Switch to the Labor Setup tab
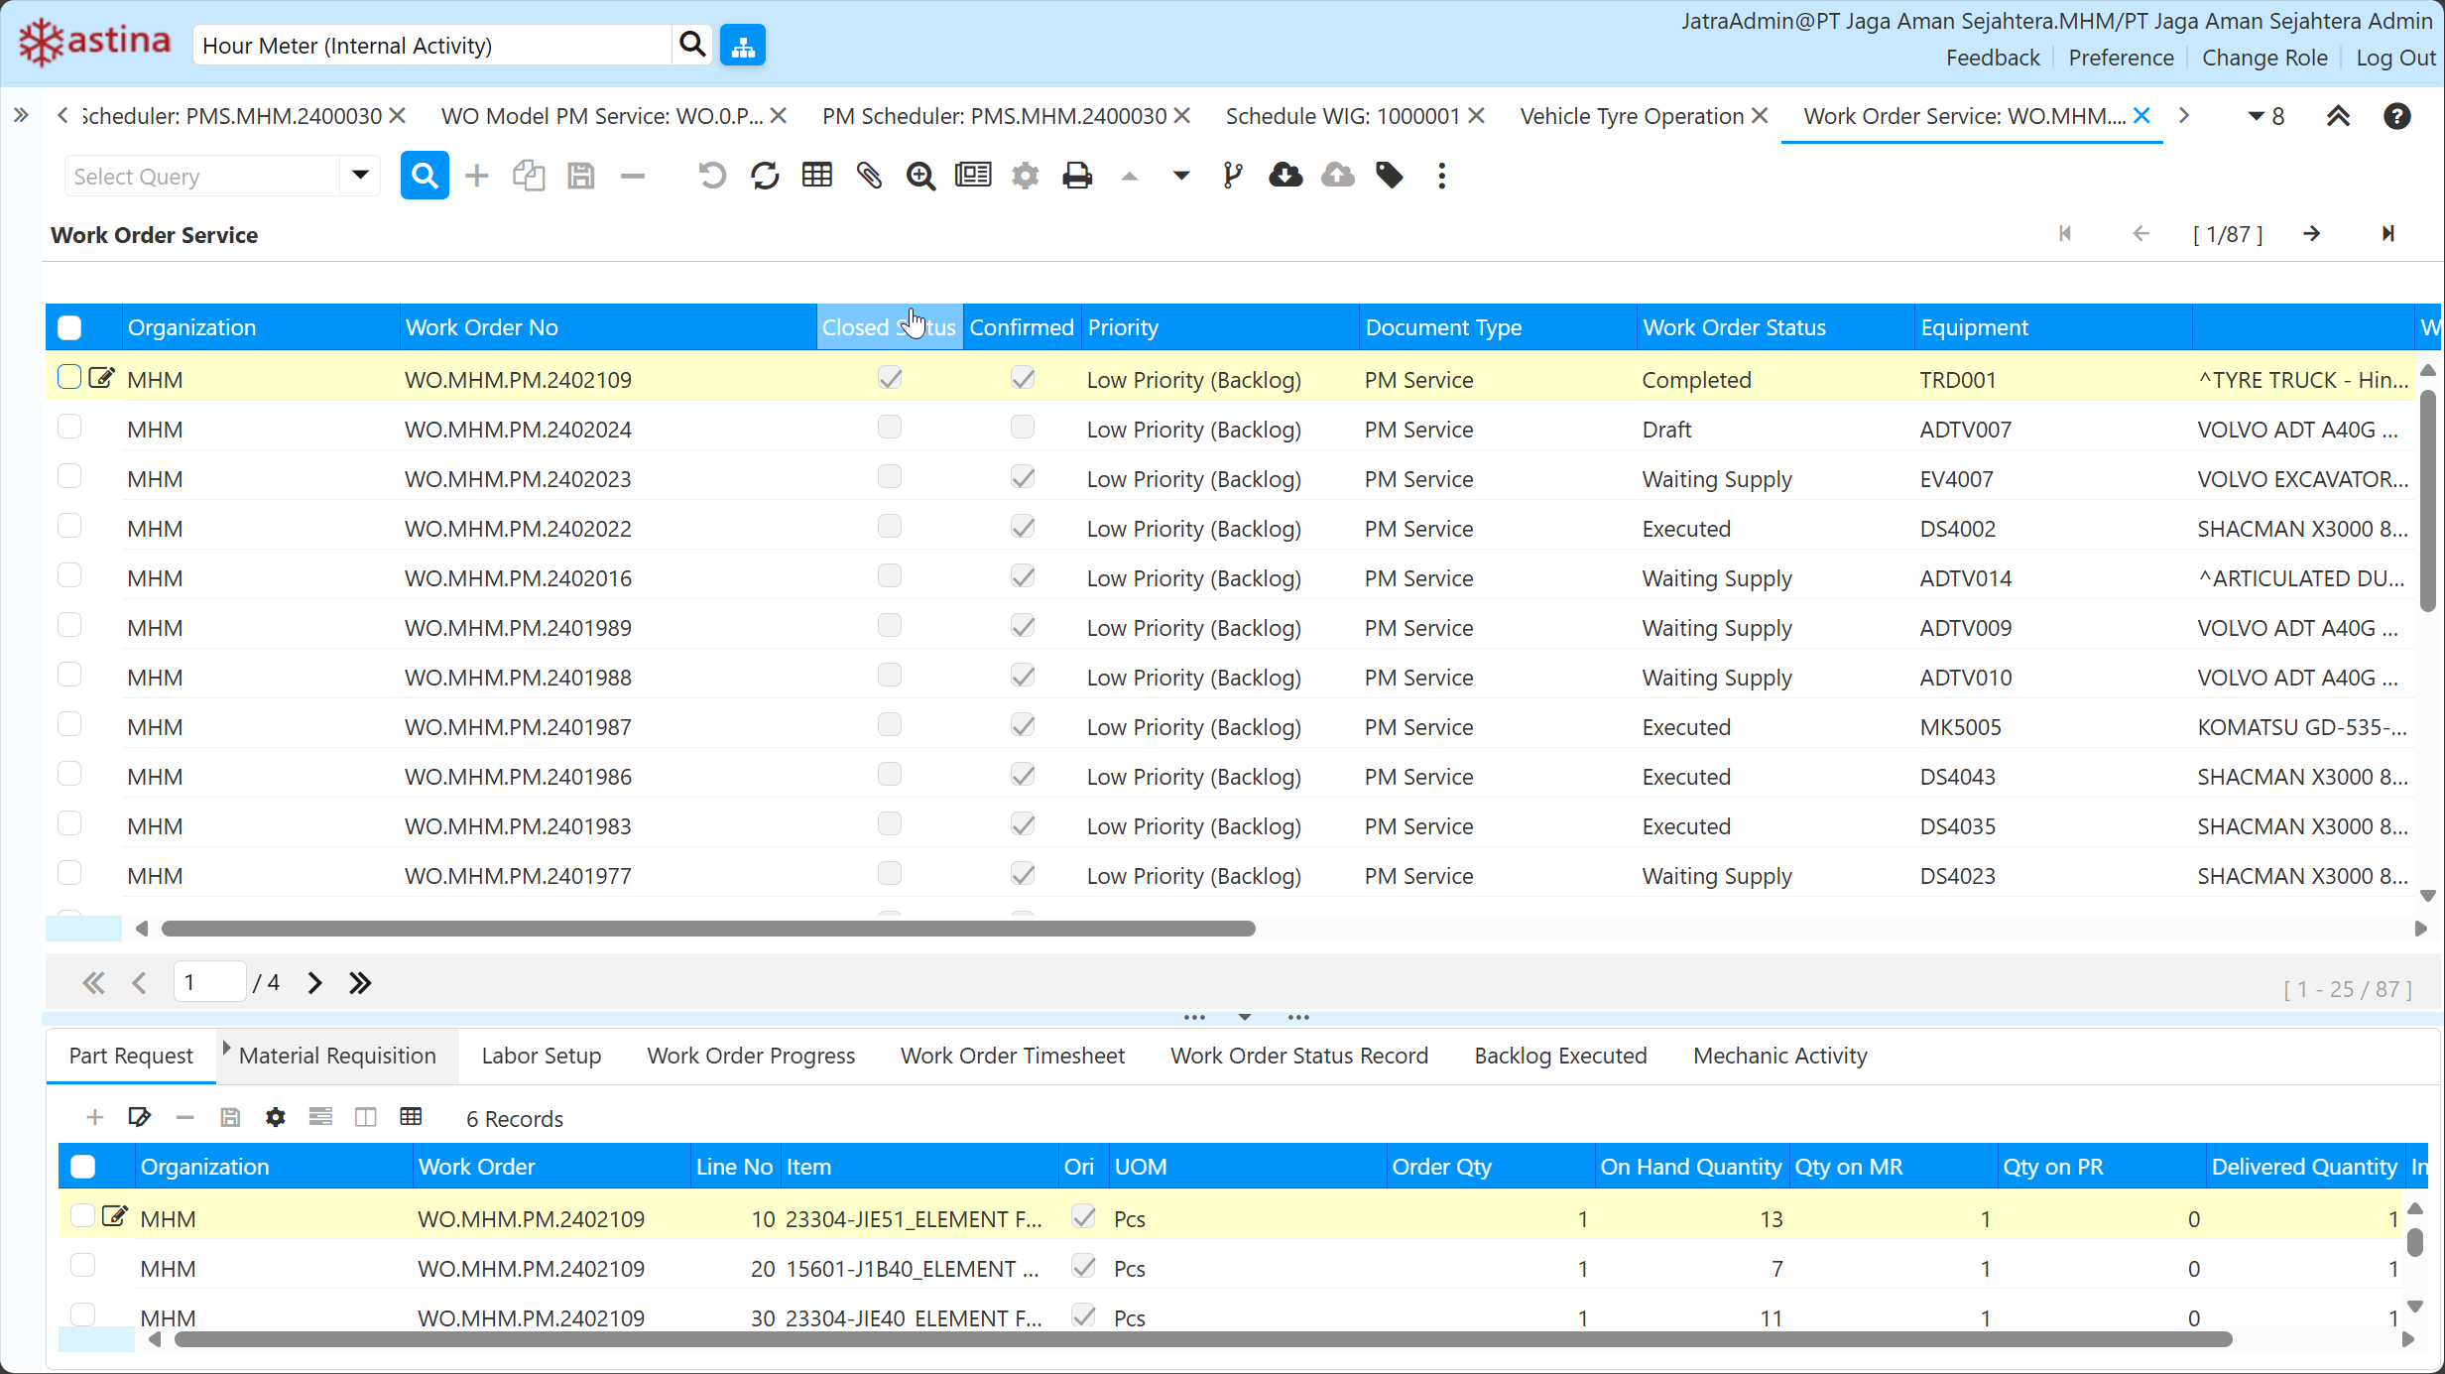The image size is (2445, 1374). [x=541, y=1056]
